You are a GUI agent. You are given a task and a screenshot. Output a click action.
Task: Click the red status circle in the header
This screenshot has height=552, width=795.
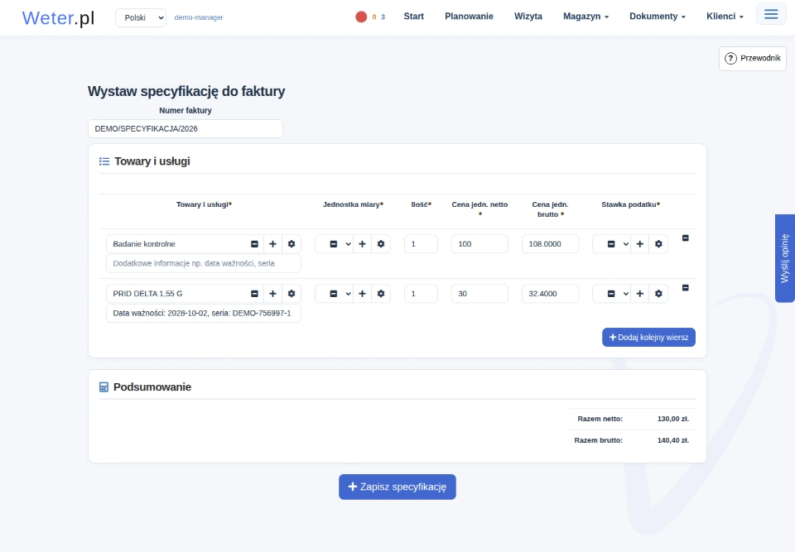[361, 17]
